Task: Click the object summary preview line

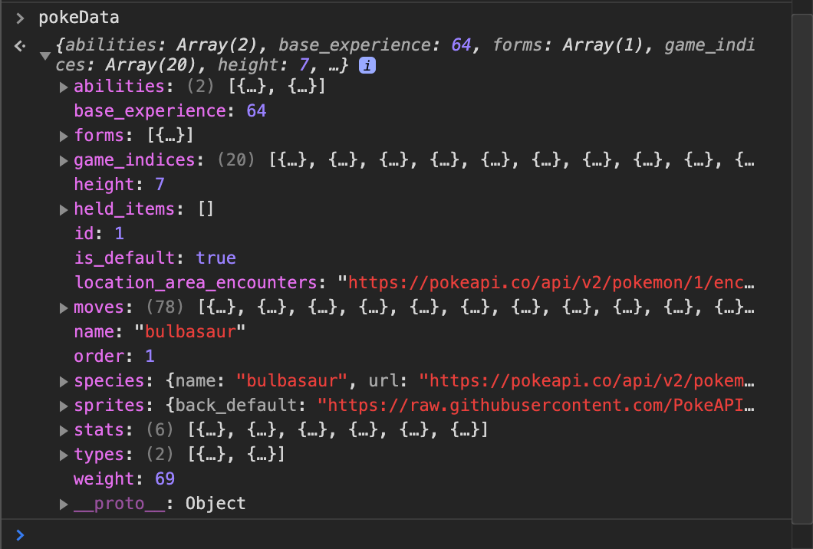Action: [404, 55]
